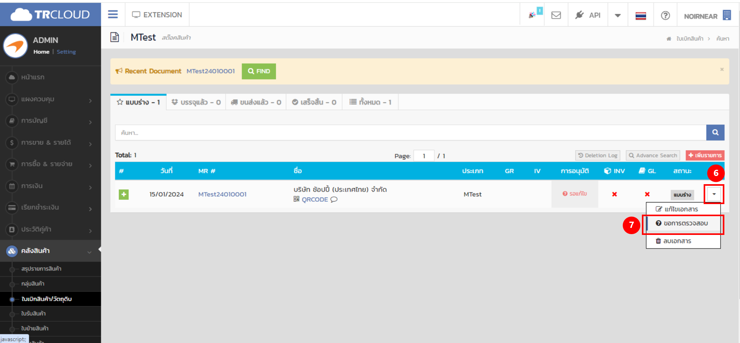Screen dimensions: 740x343
Task: Click the comment bubble beside QRCODE
Action: (334, 199)
